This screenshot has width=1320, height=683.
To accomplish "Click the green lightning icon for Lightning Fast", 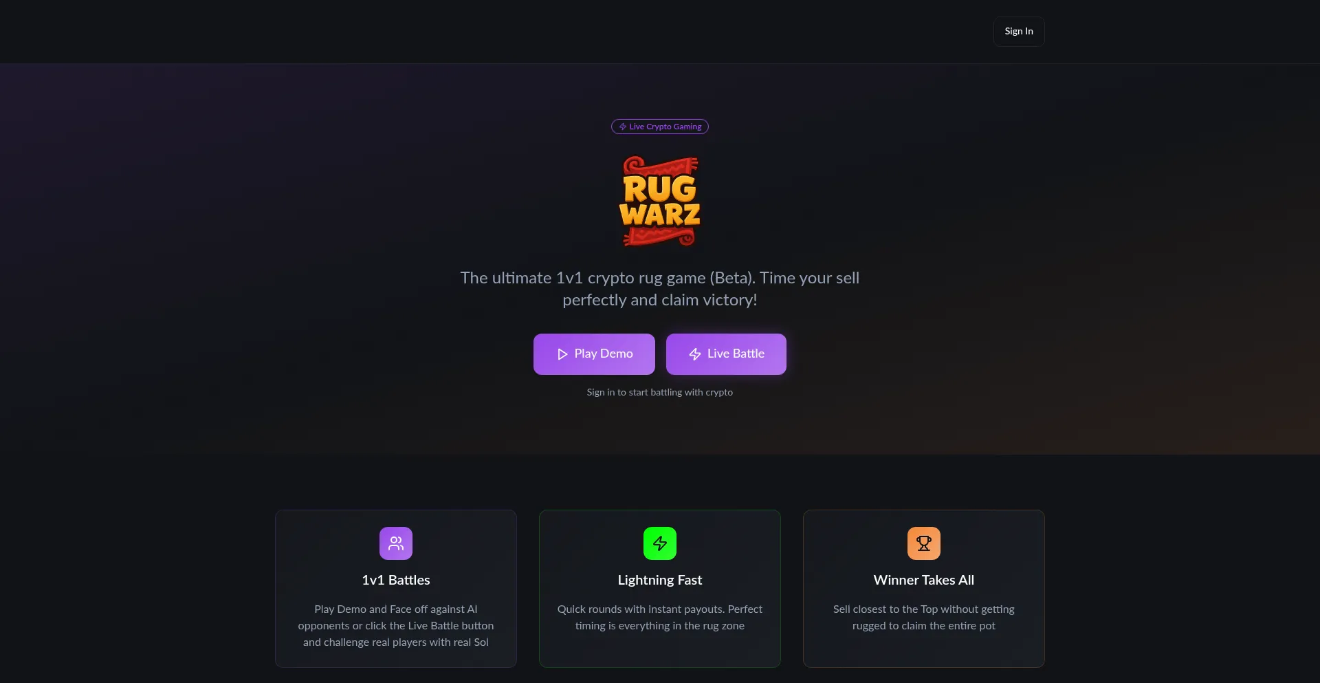I will click(660, 543).
